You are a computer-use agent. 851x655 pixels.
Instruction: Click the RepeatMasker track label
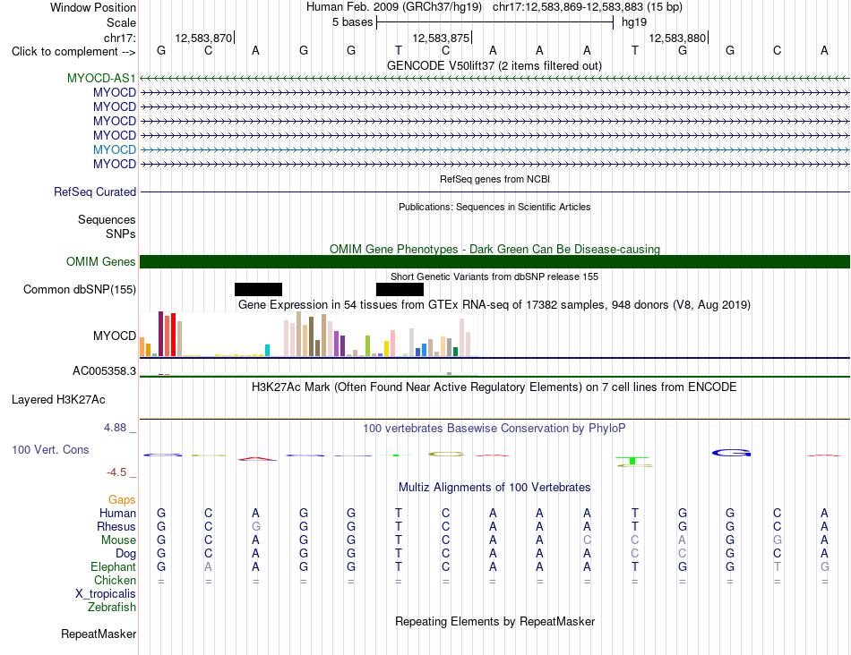point(99,634)
